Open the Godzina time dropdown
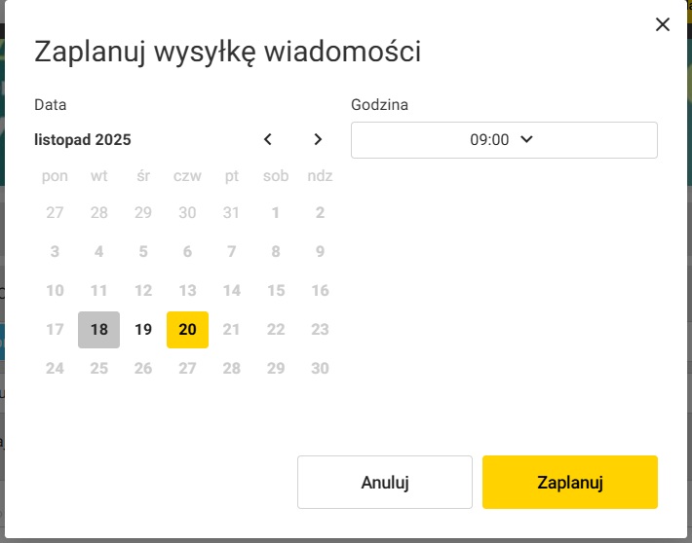Screen dimensions: 692x543 click(504, 139)
